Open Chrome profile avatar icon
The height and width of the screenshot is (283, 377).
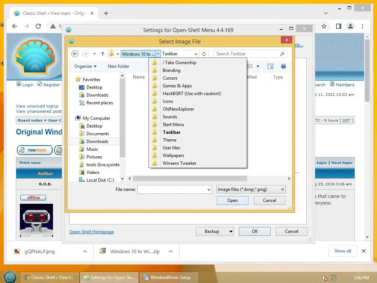point(350,26)
